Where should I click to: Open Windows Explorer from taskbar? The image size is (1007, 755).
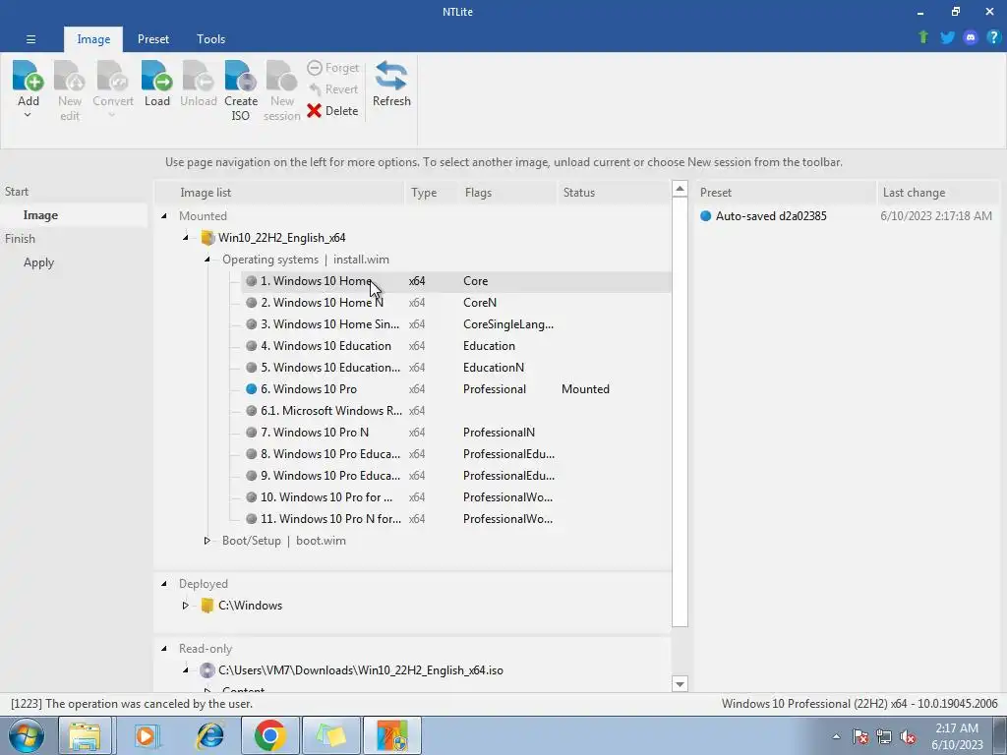tap(86, 735)
